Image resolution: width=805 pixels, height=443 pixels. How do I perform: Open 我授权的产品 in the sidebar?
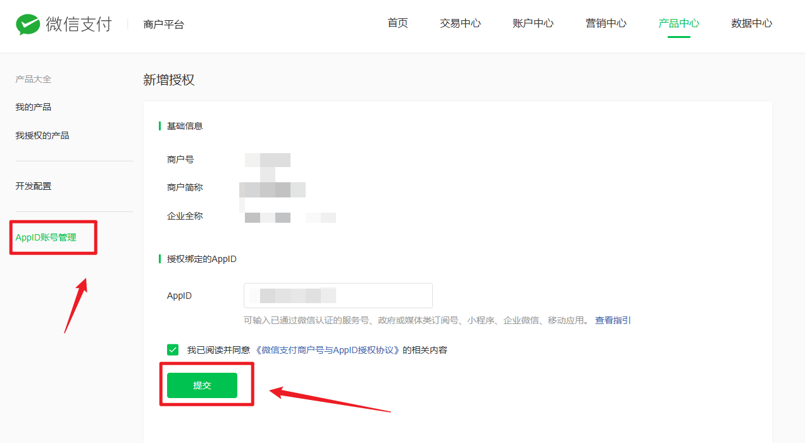click(x=42, y=135)
